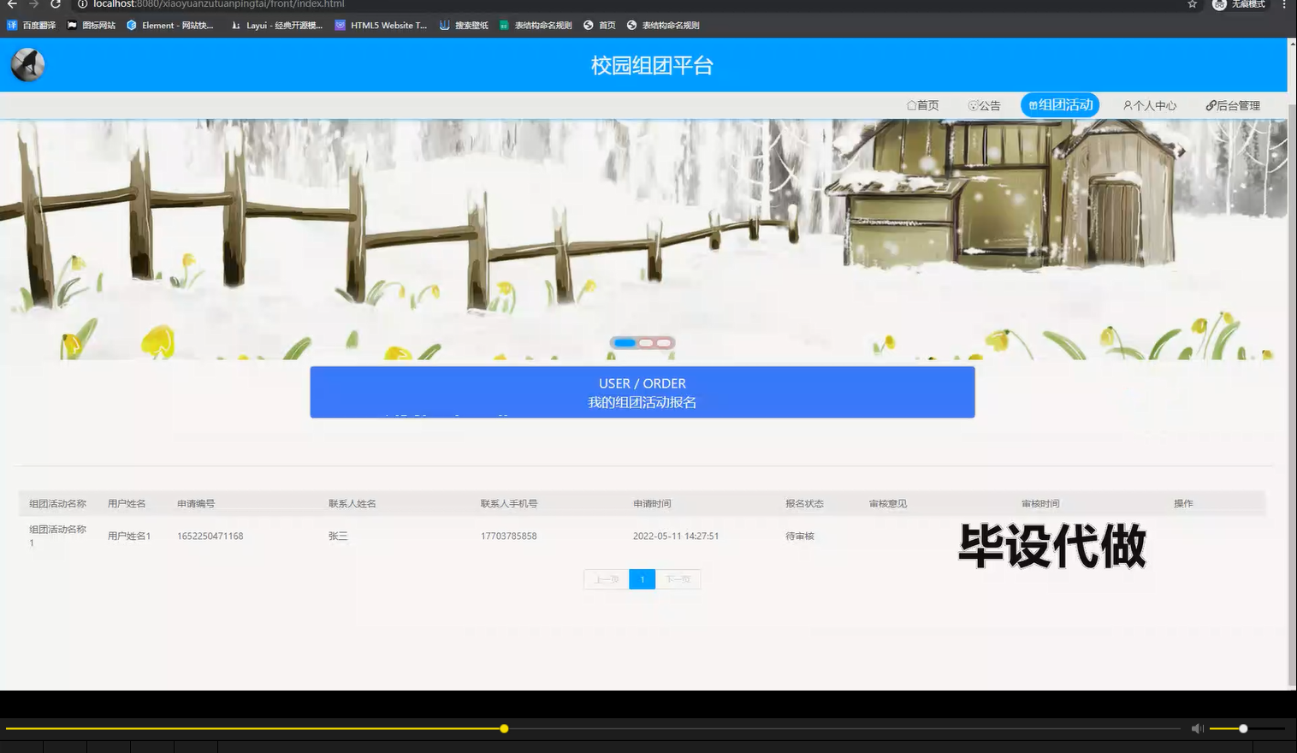Click the timestamp 2022-05-11 14:27:51
Screen dimensions: 1297x753
[x=676, y=536]
